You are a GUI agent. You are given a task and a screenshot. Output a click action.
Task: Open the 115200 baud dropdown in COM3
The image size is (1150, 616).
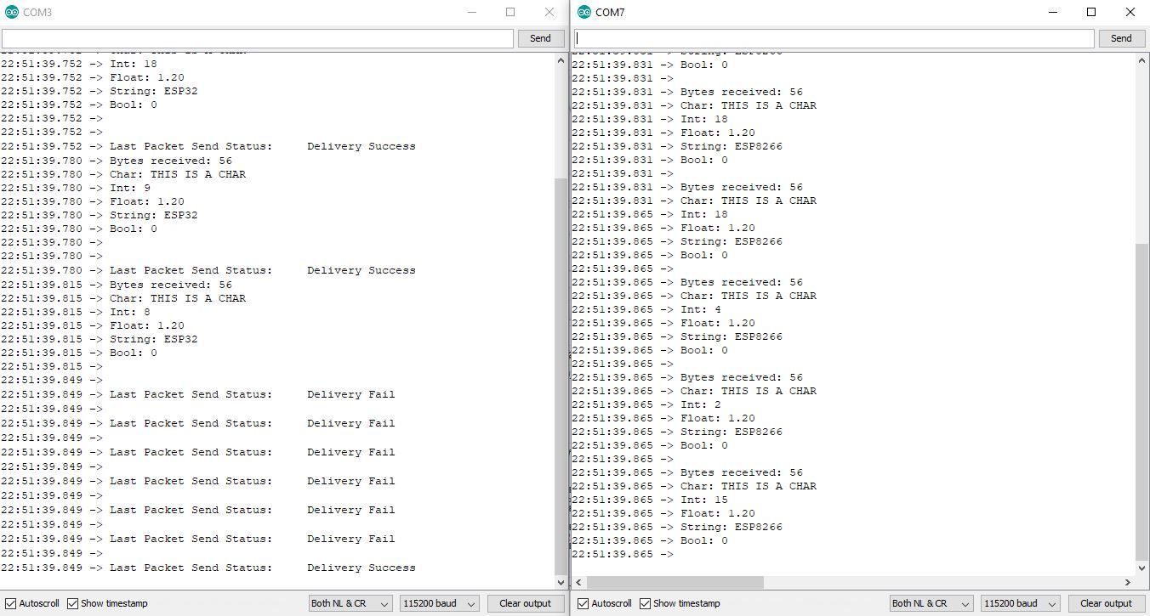pyautogui.click(x=438, y=603)
